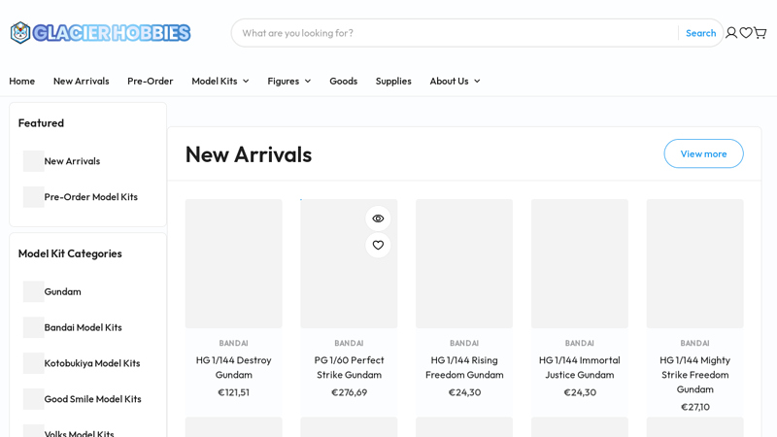Image resolution: width=777 pixels, height=437 pixels.
Task: Click the Bandai Model Kits category thumbnail
Action: coord(34,327)
